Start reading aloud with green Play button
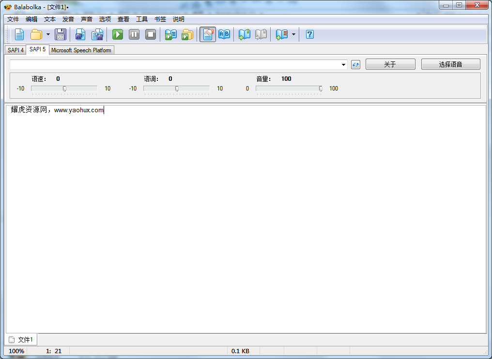 click(x=118, y=34)
